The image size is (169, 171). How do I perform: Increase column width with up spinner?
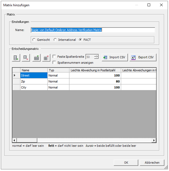(x=96, y=56)
